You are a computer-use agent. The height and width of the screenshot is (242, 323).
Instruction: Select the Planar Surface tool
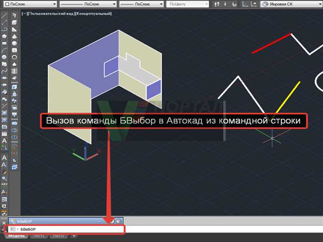click(14, 78)
